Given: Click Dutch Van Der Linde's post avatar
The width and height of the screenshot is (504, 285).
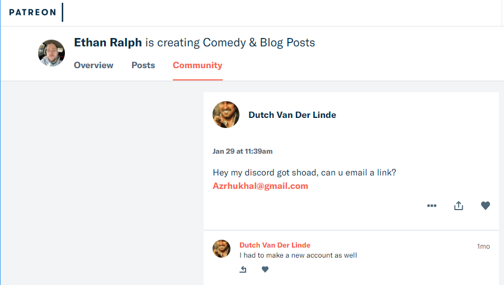Looking at the screenshot, I should point(226,115).
